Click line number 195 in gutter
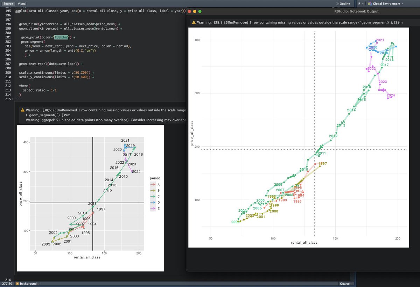Screen dimensions: 420x287 [7, 11]
